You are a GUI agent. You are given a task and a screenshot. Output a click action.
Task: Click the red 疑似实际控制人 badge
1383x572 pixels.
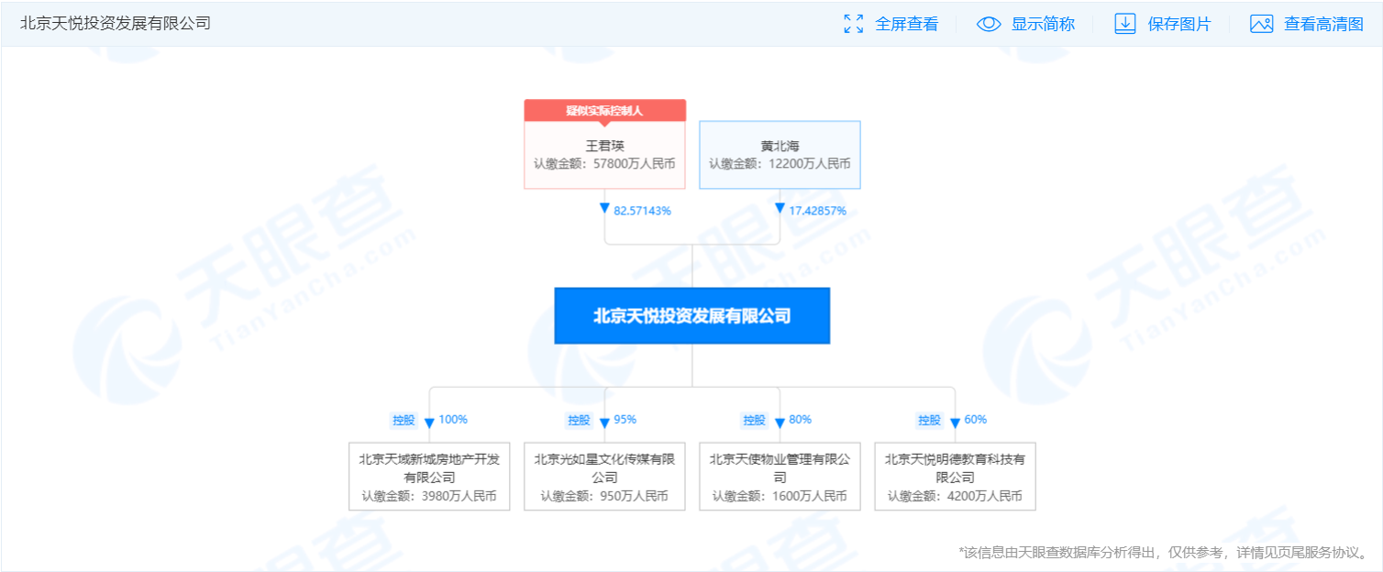[604, 108]
